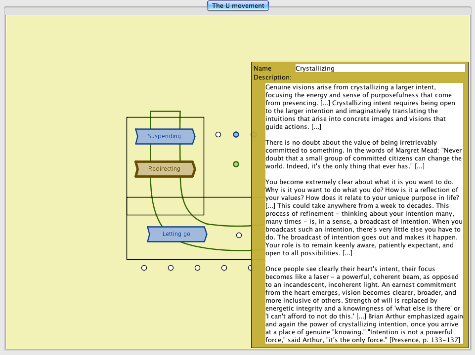
Task: Click the third circle in the bottom row
Action: [197, 268]
